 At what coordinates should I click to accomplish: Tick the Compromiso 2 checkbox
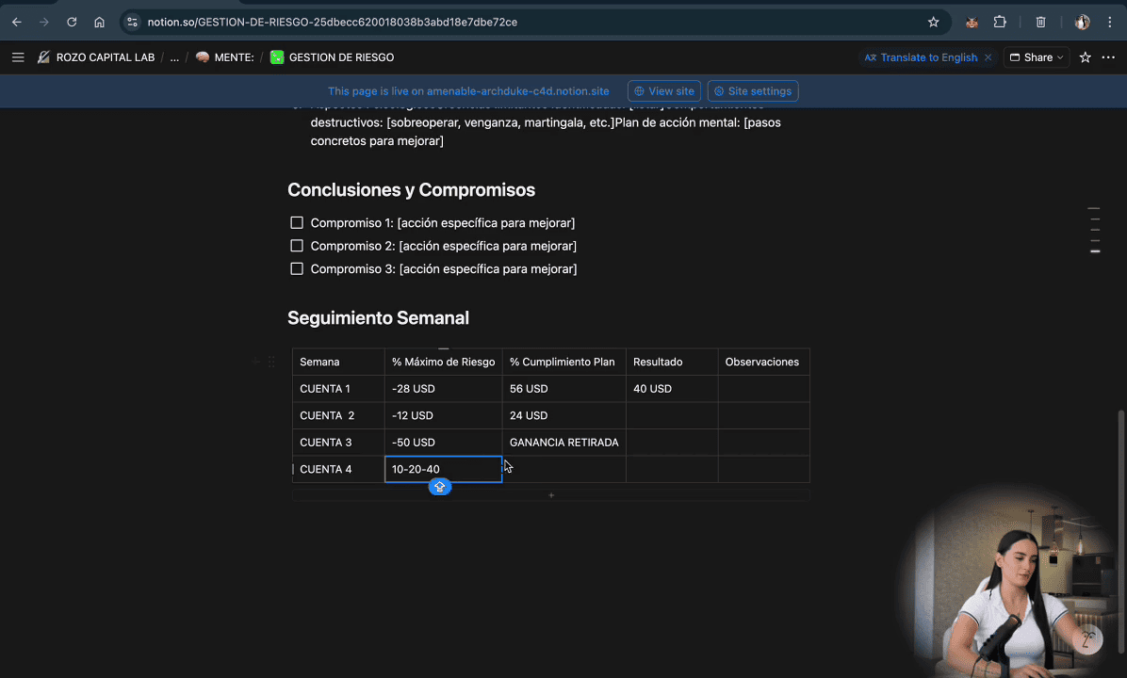(297, 246)
